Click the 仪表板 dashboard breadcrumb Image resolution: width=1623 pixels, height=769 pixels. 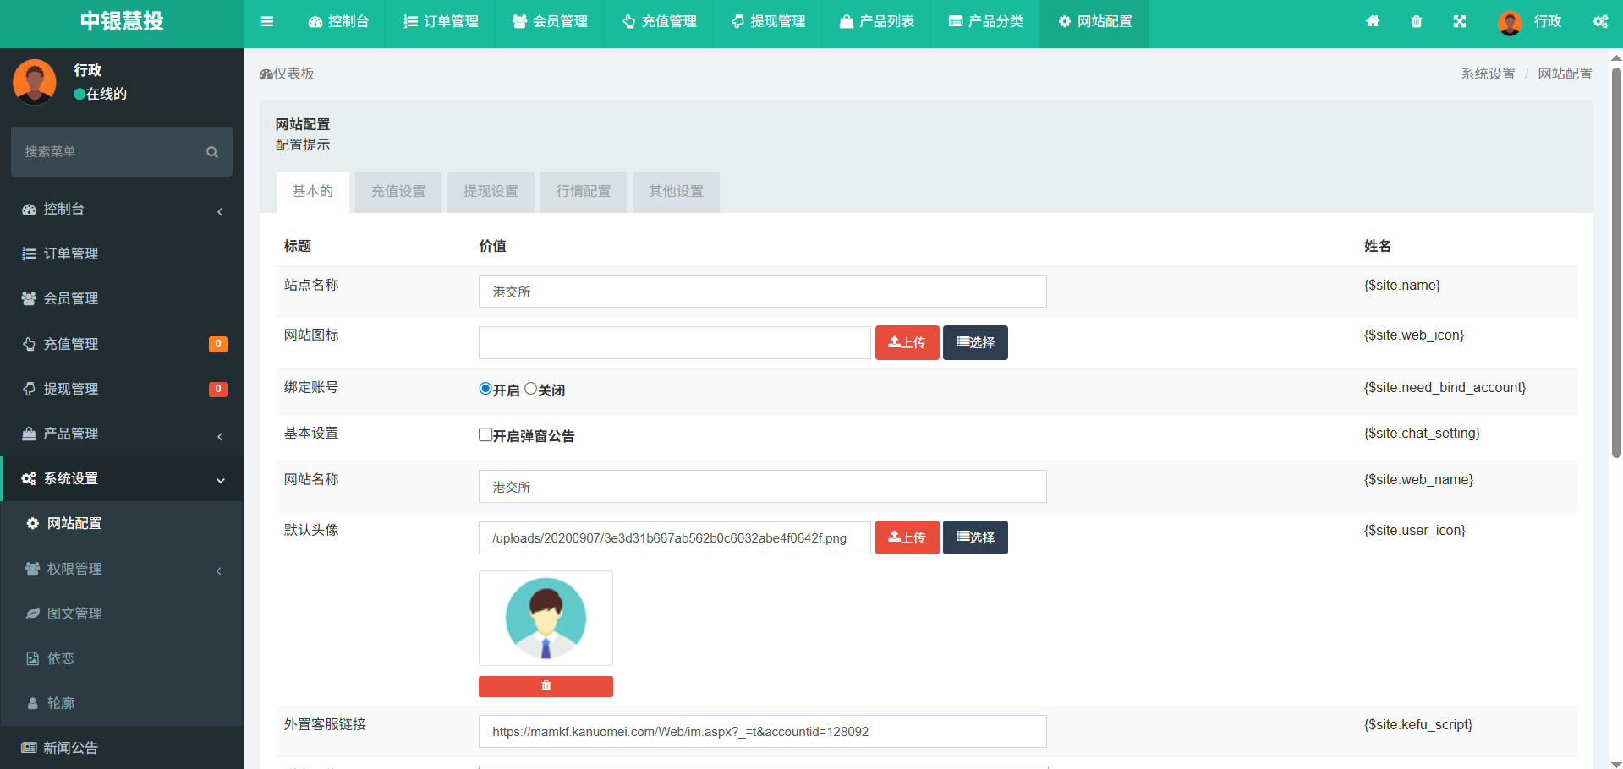coord(287,74)
